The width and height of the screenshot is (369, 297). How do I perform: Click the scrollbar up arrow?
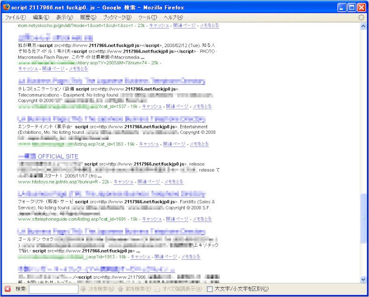point(363,26)
